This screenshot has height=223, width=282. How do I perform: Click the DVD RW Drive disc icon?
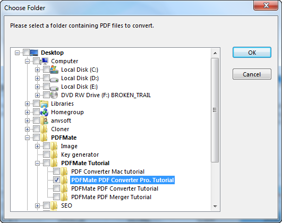point(54,95)
